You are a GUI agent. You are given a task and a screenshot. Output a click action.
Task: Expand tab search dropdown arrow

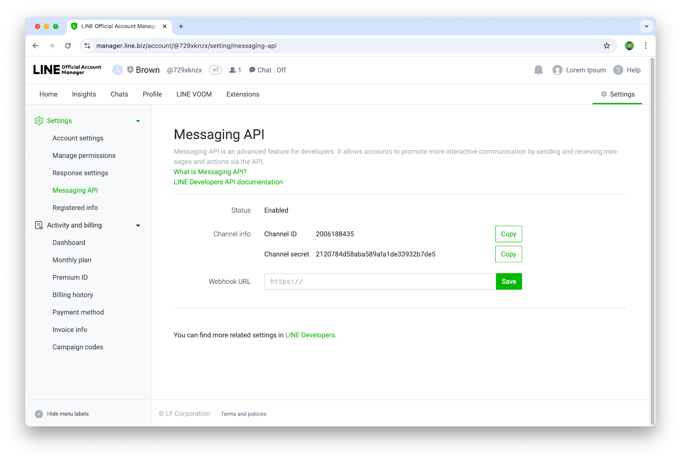646,26
